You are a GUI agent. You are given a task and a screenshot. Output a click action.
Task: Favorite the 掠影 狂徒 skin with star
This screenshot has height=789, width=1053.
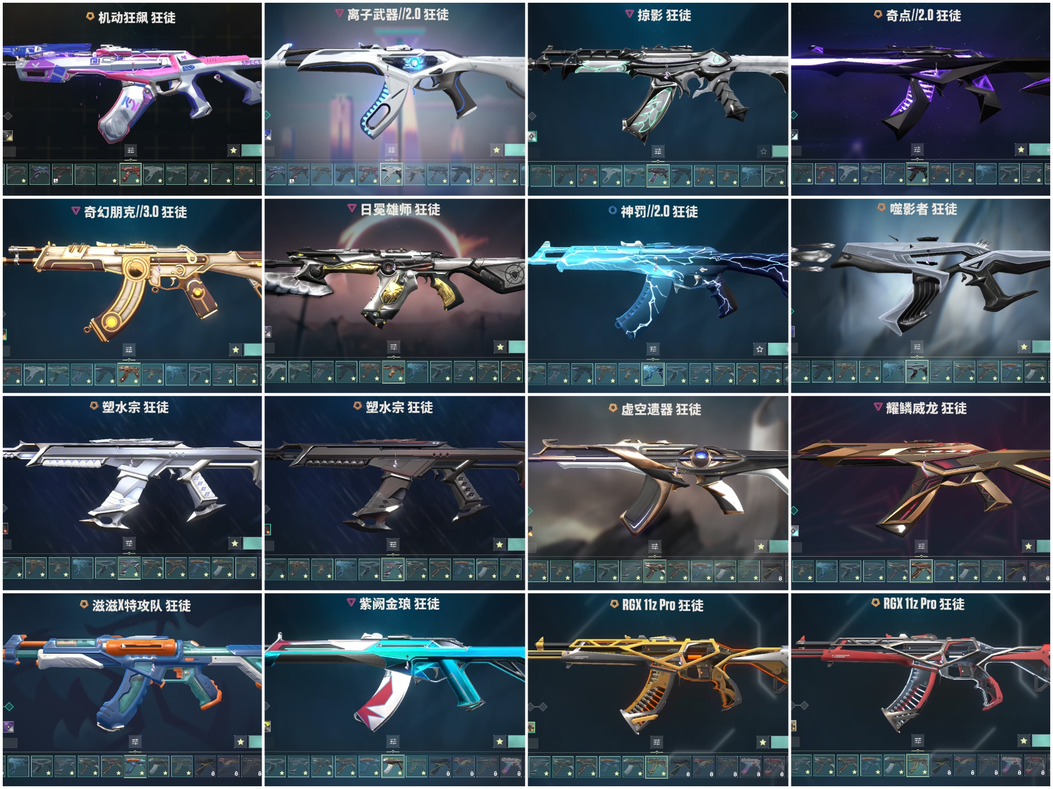click(763, 151)
